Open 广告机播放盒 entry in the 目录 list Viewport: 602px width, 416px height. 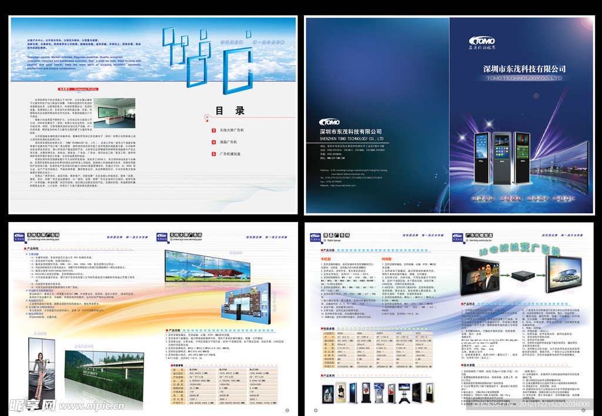point(230,155)
